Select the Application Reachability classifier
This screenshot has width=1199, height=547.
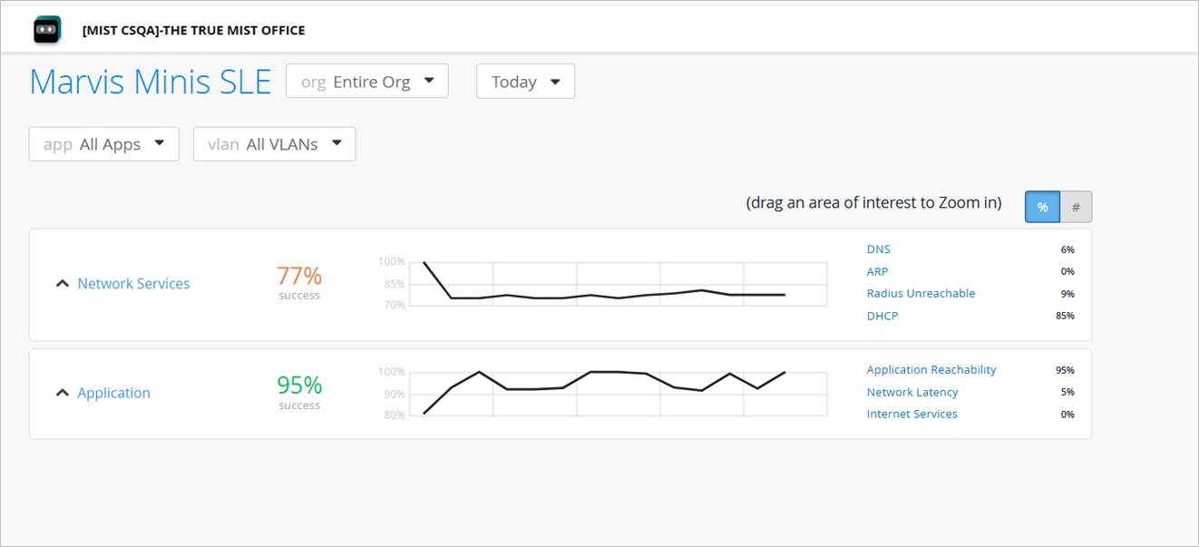931,370
